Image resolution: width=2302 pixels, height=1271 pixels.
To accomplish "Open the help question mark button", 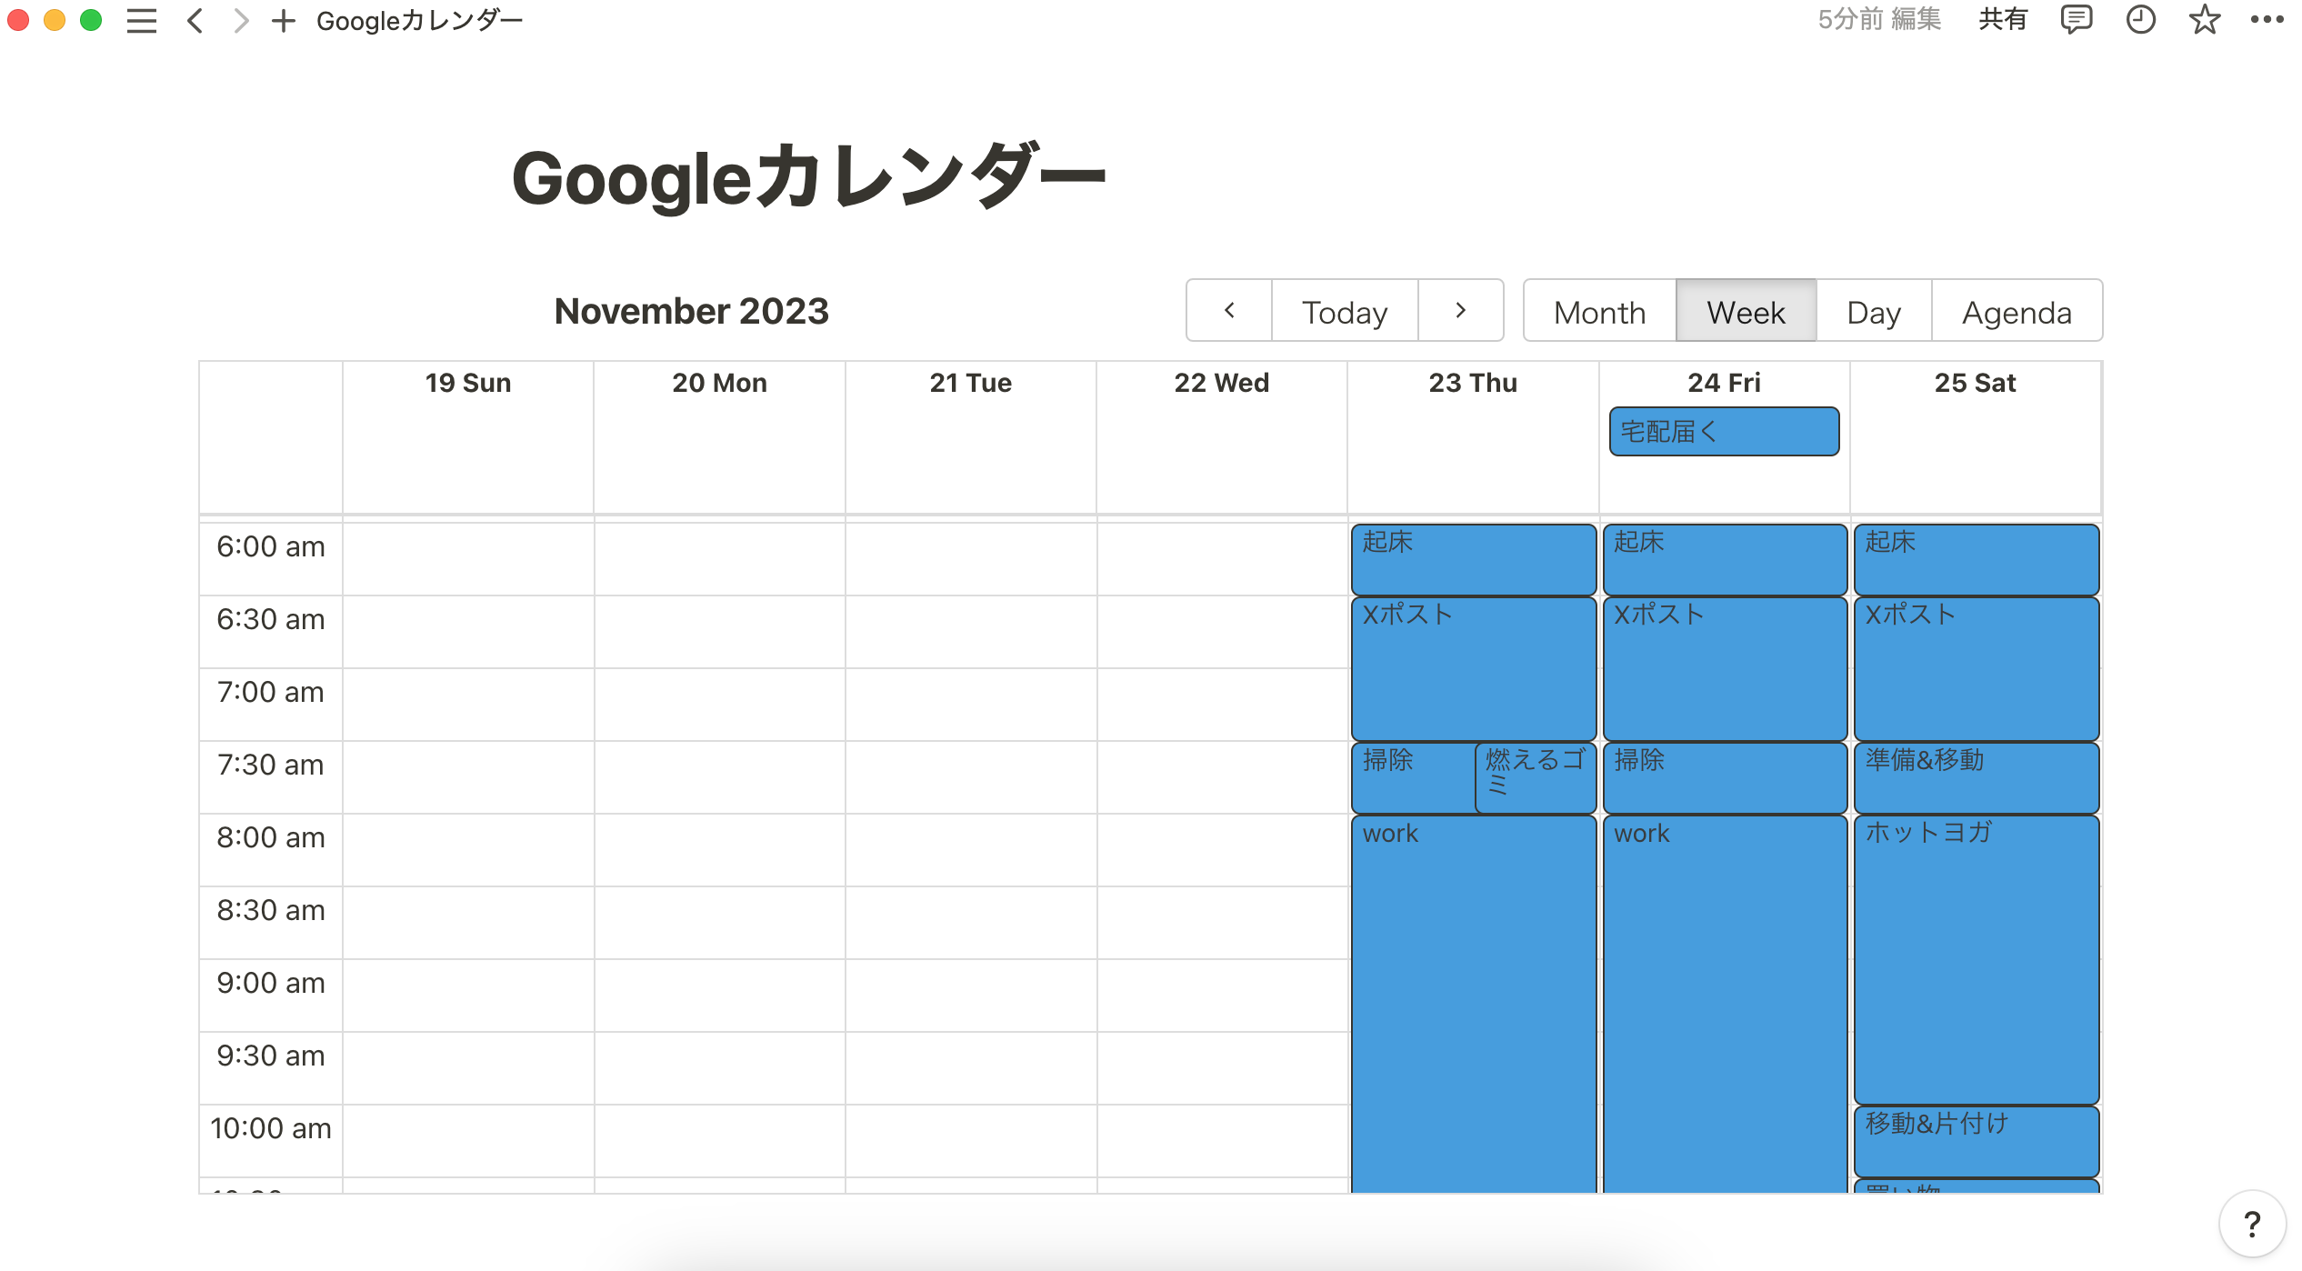I will [x=2252, y=1224].
